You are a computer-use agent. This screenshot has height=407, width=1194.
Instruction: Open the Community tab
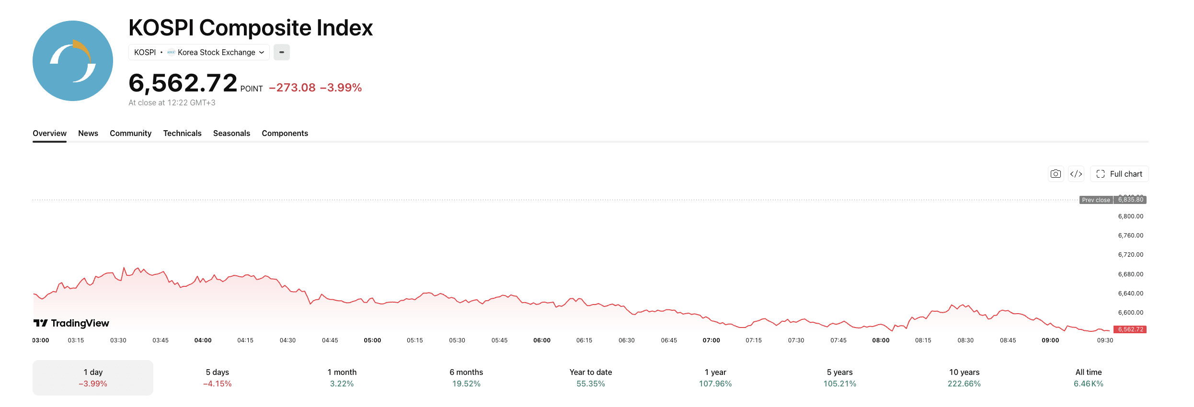point(131,133)
